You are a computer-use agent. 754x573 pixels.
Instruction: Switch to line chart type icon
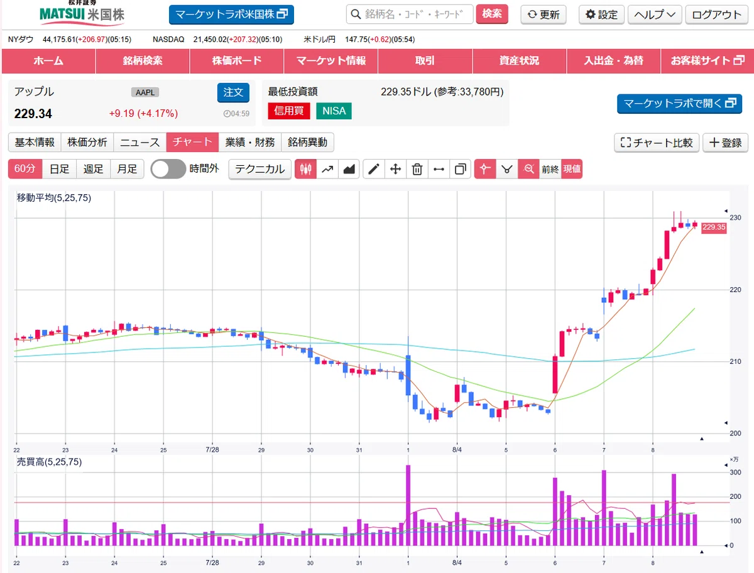[327, 169]
